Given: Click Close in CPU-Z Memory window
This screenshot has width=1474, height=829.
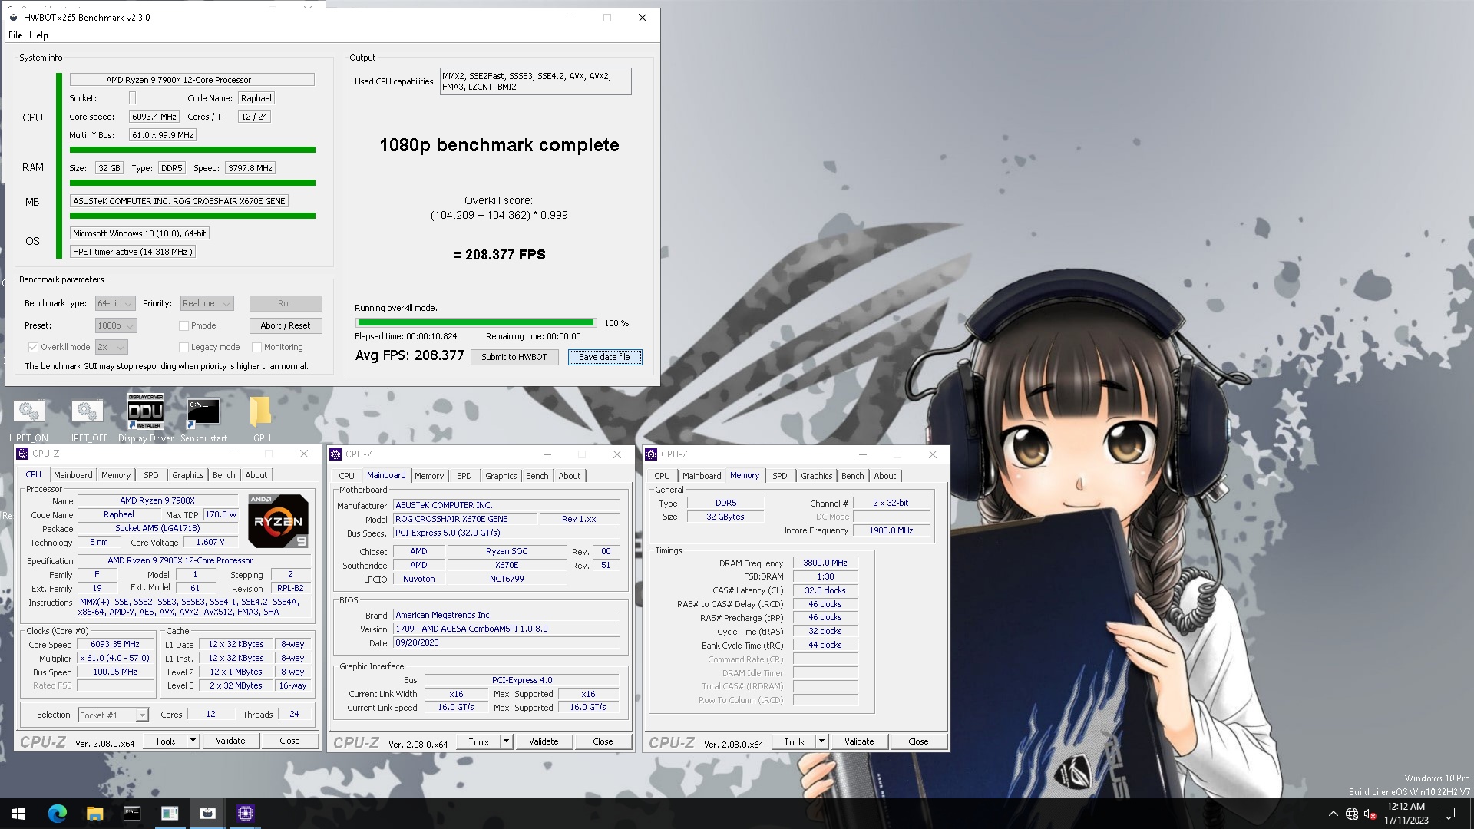Looking at the screenshot, I should coord(918,741).
